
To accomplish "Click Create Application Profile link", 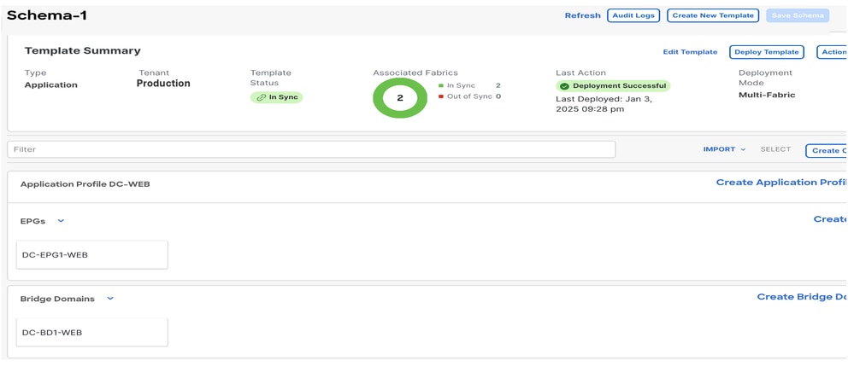I will [x=781, y=183].
